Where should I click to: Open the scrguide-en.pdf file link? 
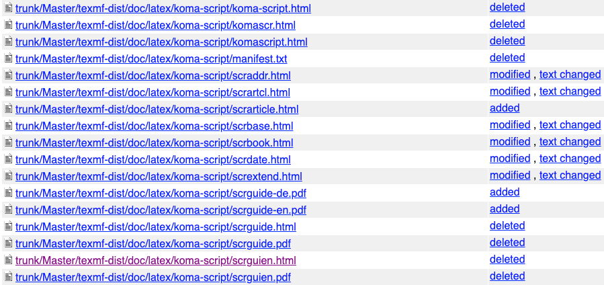tap(161, 210)
